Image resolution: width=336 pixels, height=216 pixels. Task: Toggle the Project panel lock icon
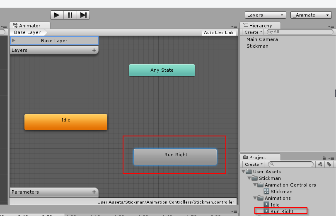coord(324,158)
